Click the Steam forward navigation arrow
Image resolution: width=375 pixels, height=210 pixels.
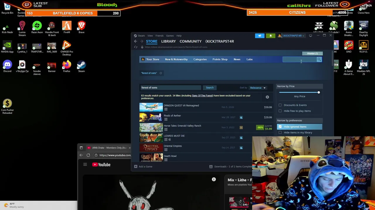(x=142, y=41)
